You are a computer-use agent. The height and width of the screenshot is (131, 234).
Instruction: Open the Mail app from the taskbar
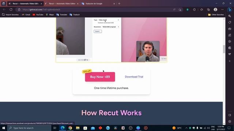tap(93, 128)
